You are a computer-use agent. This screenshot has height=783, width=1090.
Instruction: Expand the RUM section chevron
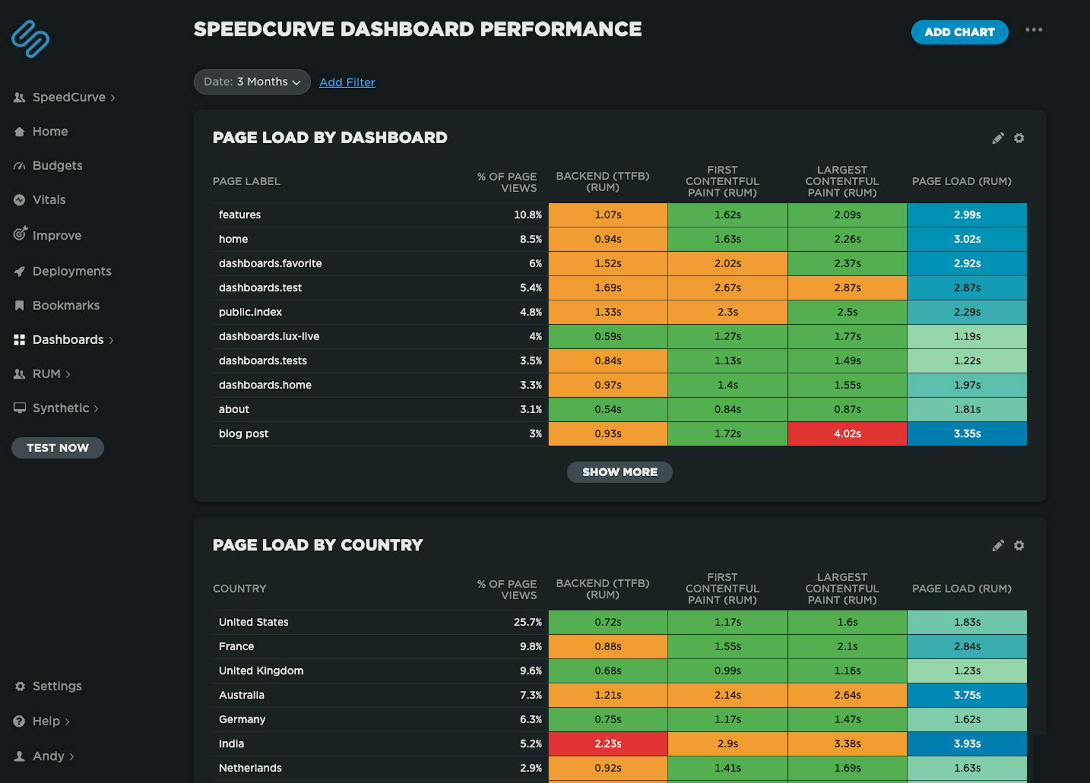(x=68, y=374)
